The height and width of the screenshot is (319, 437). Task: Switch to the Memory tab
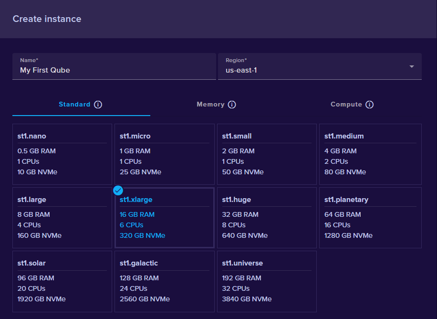point(210,105)
